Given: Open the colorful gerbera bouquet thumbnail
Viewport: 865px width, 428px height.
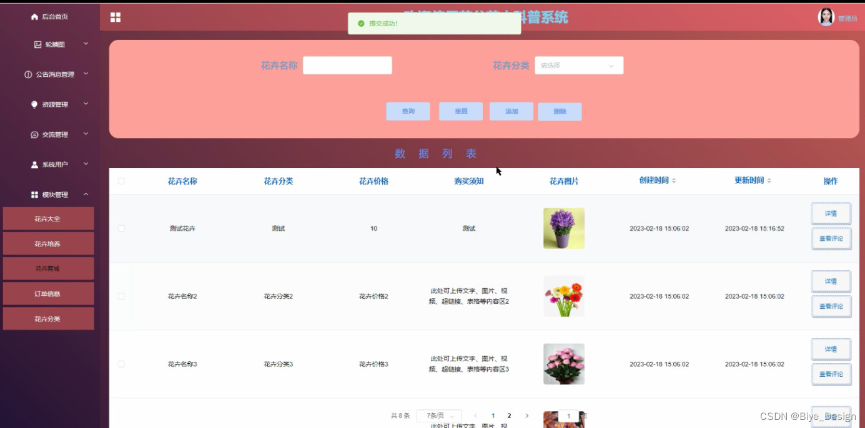Looking at the screenshot, I should [564, 296].
